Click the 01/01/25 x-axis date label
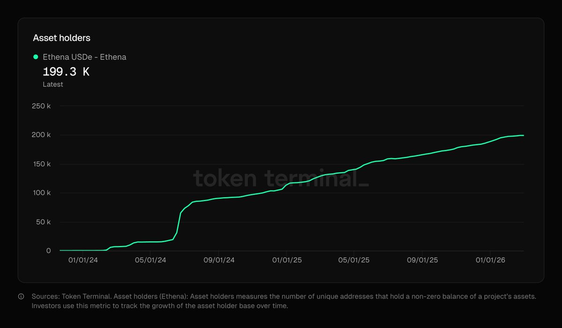Image resolution: width=562 pixels, height=328 pixels. click(x=287, y=260)
